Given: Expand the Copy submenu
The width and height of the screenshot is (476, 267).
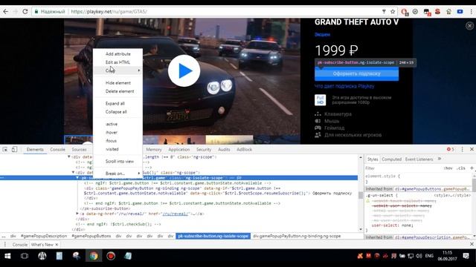Looking at the screenshot, I should (118, 70).
